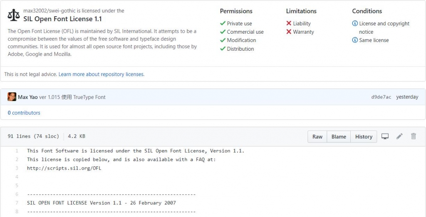Open file in GitHub Desktop icon
The height and width of the screenshot is (217, 426).
(x=385, y=136)
